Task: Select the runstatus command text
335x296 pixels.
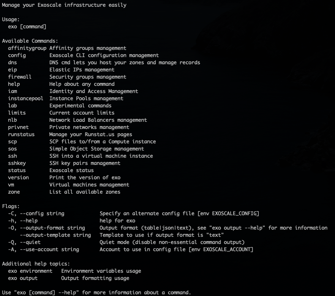Action: 21,134
